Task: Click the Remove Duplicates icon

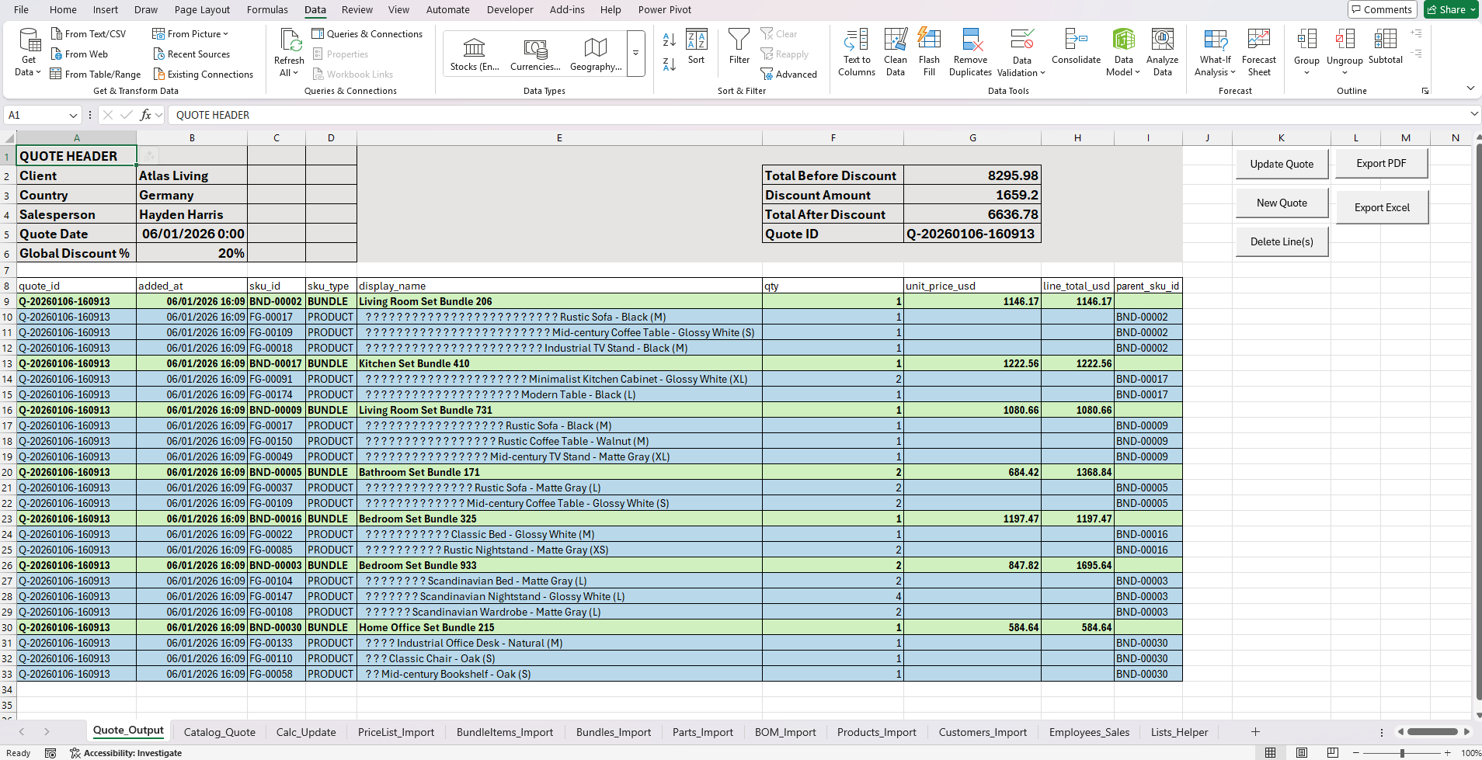Action: point(969,51)
